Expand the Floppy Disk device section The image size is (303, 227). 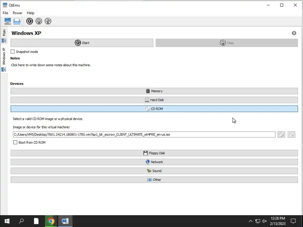tap(154, 153)
